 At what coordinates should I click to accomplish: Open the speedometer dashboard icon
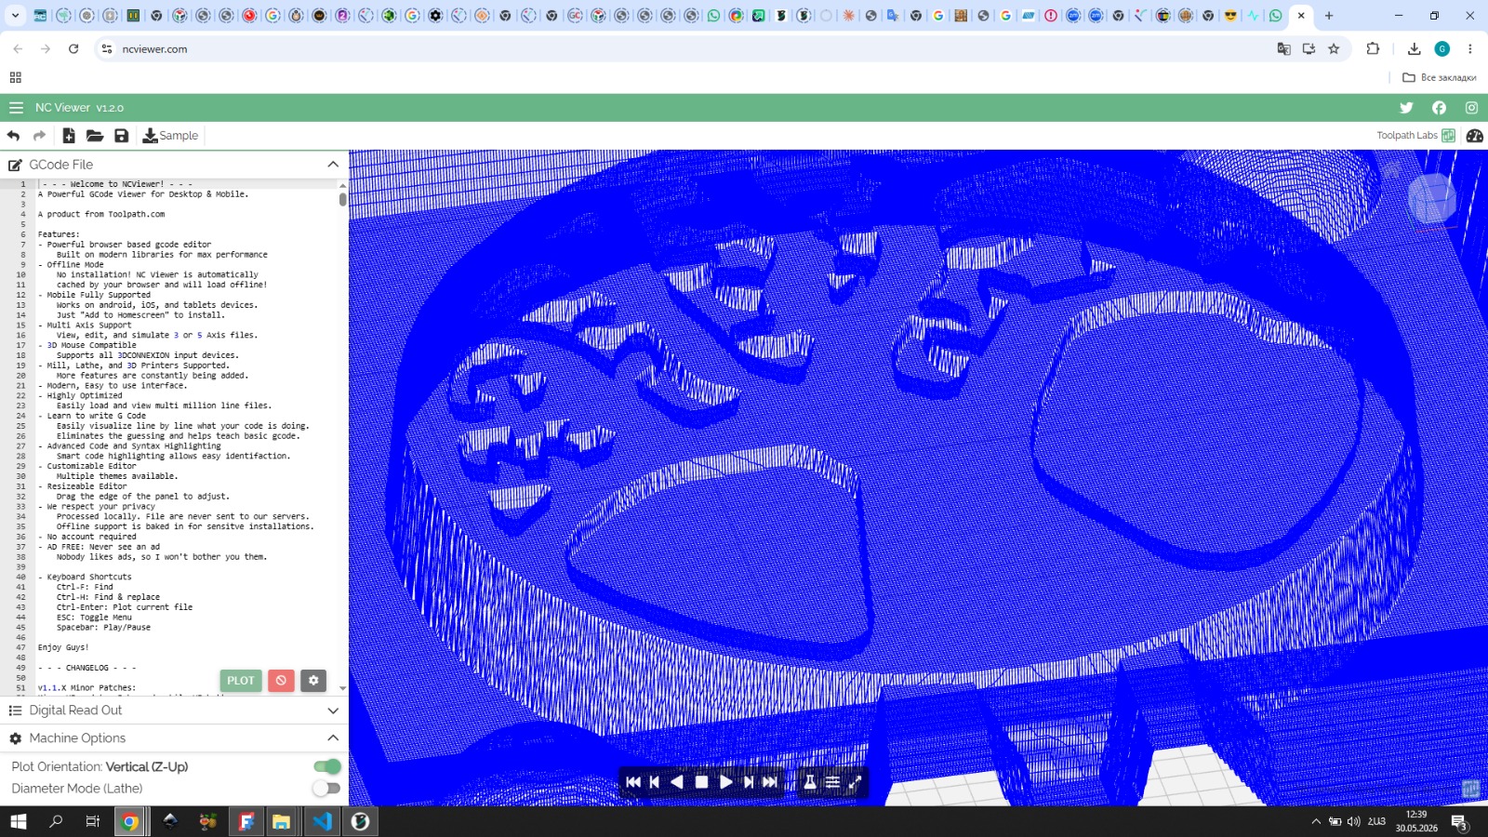[x=1474, y=136]
